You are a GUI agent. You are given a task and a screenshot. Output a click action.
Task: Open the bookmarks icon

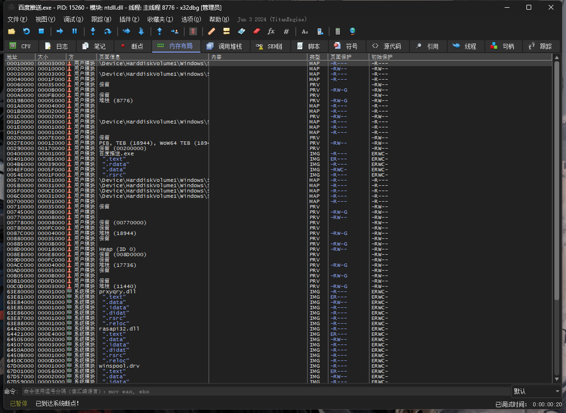(256, 31)
